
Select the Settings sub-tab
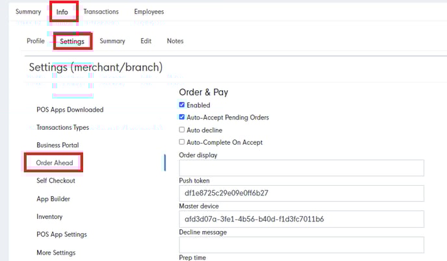[x=72, y=41]
